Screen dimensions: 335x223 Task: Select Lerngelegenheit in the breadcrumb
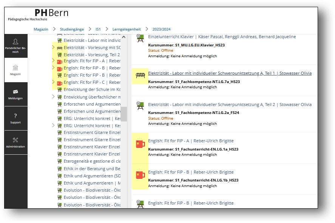click(126, 29)
